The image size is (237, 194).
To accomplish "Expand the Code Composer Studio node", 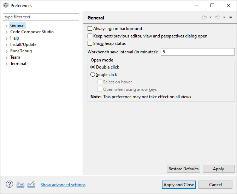I will pos(6,32).
